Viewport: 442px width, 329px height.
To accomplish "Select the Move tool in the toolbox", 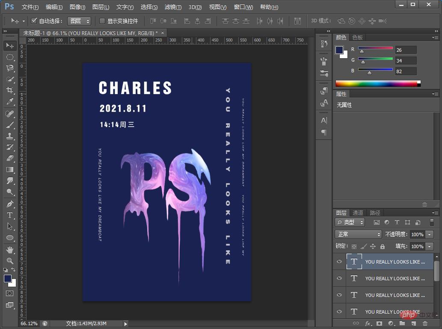I will coord(10,46).
